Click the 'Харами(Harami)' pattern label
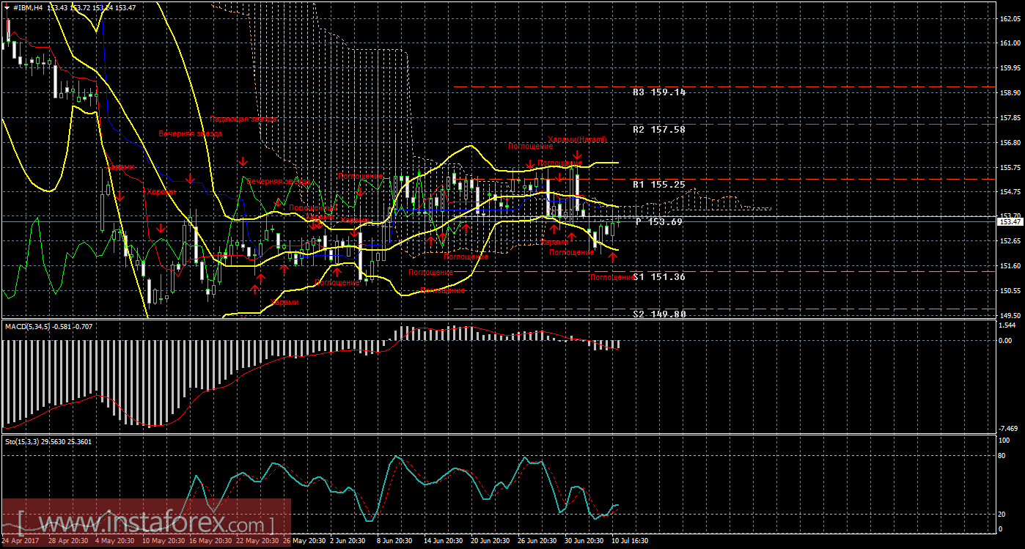Image resolution: width=1025 pixels, height=549 pixels. click(x=577, y=139)
